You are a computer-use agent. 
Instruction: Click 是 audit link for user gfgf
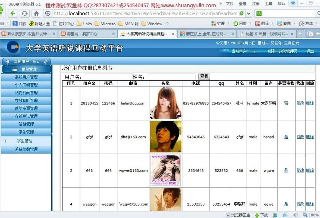click(286, 137)
